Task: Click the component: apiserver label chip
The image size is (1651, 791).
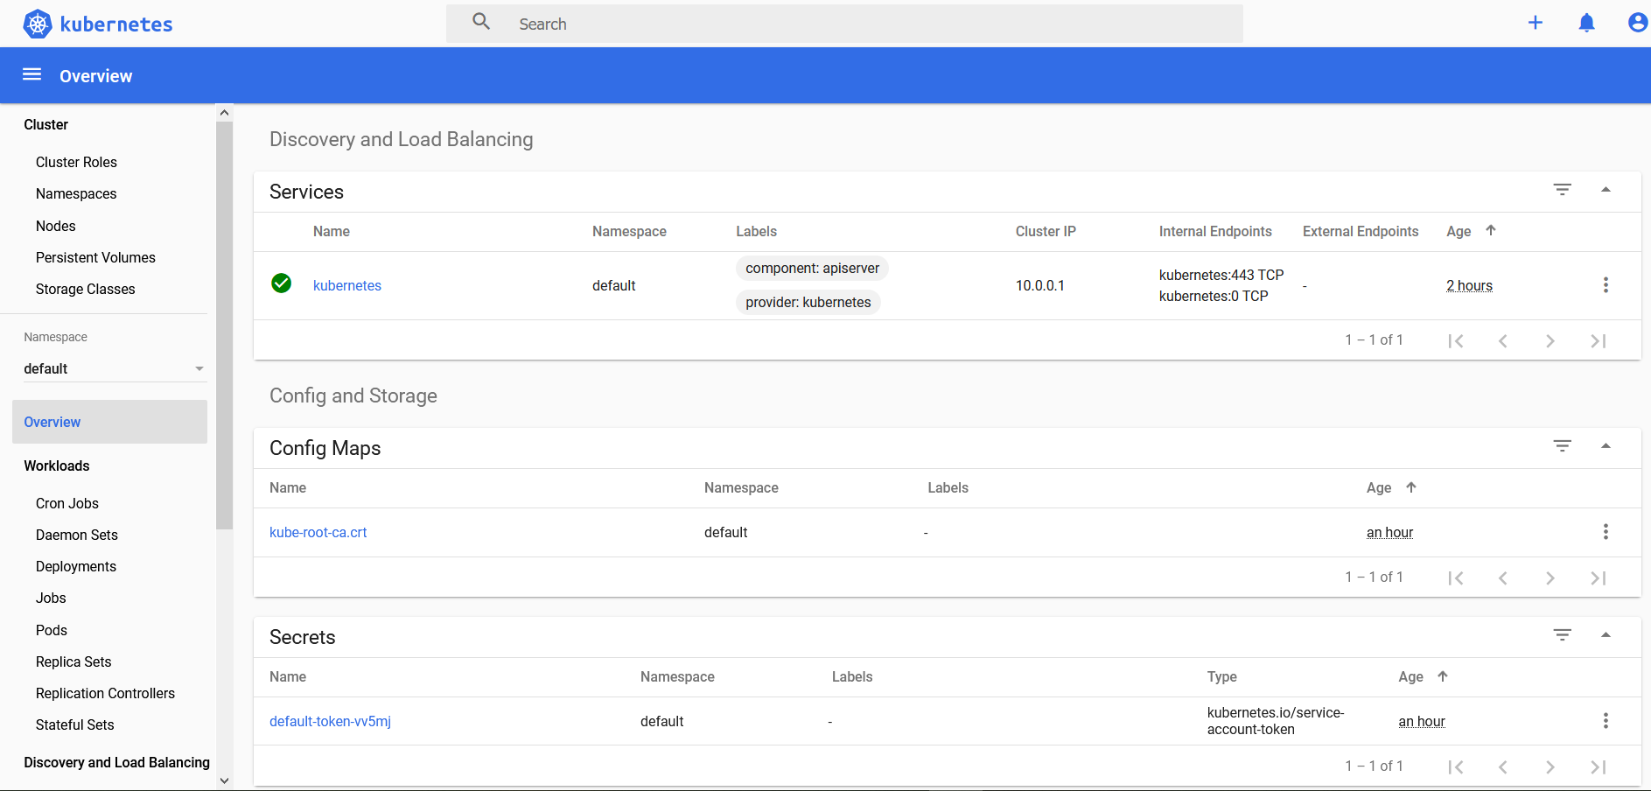Action: click(x=812, y=268)
